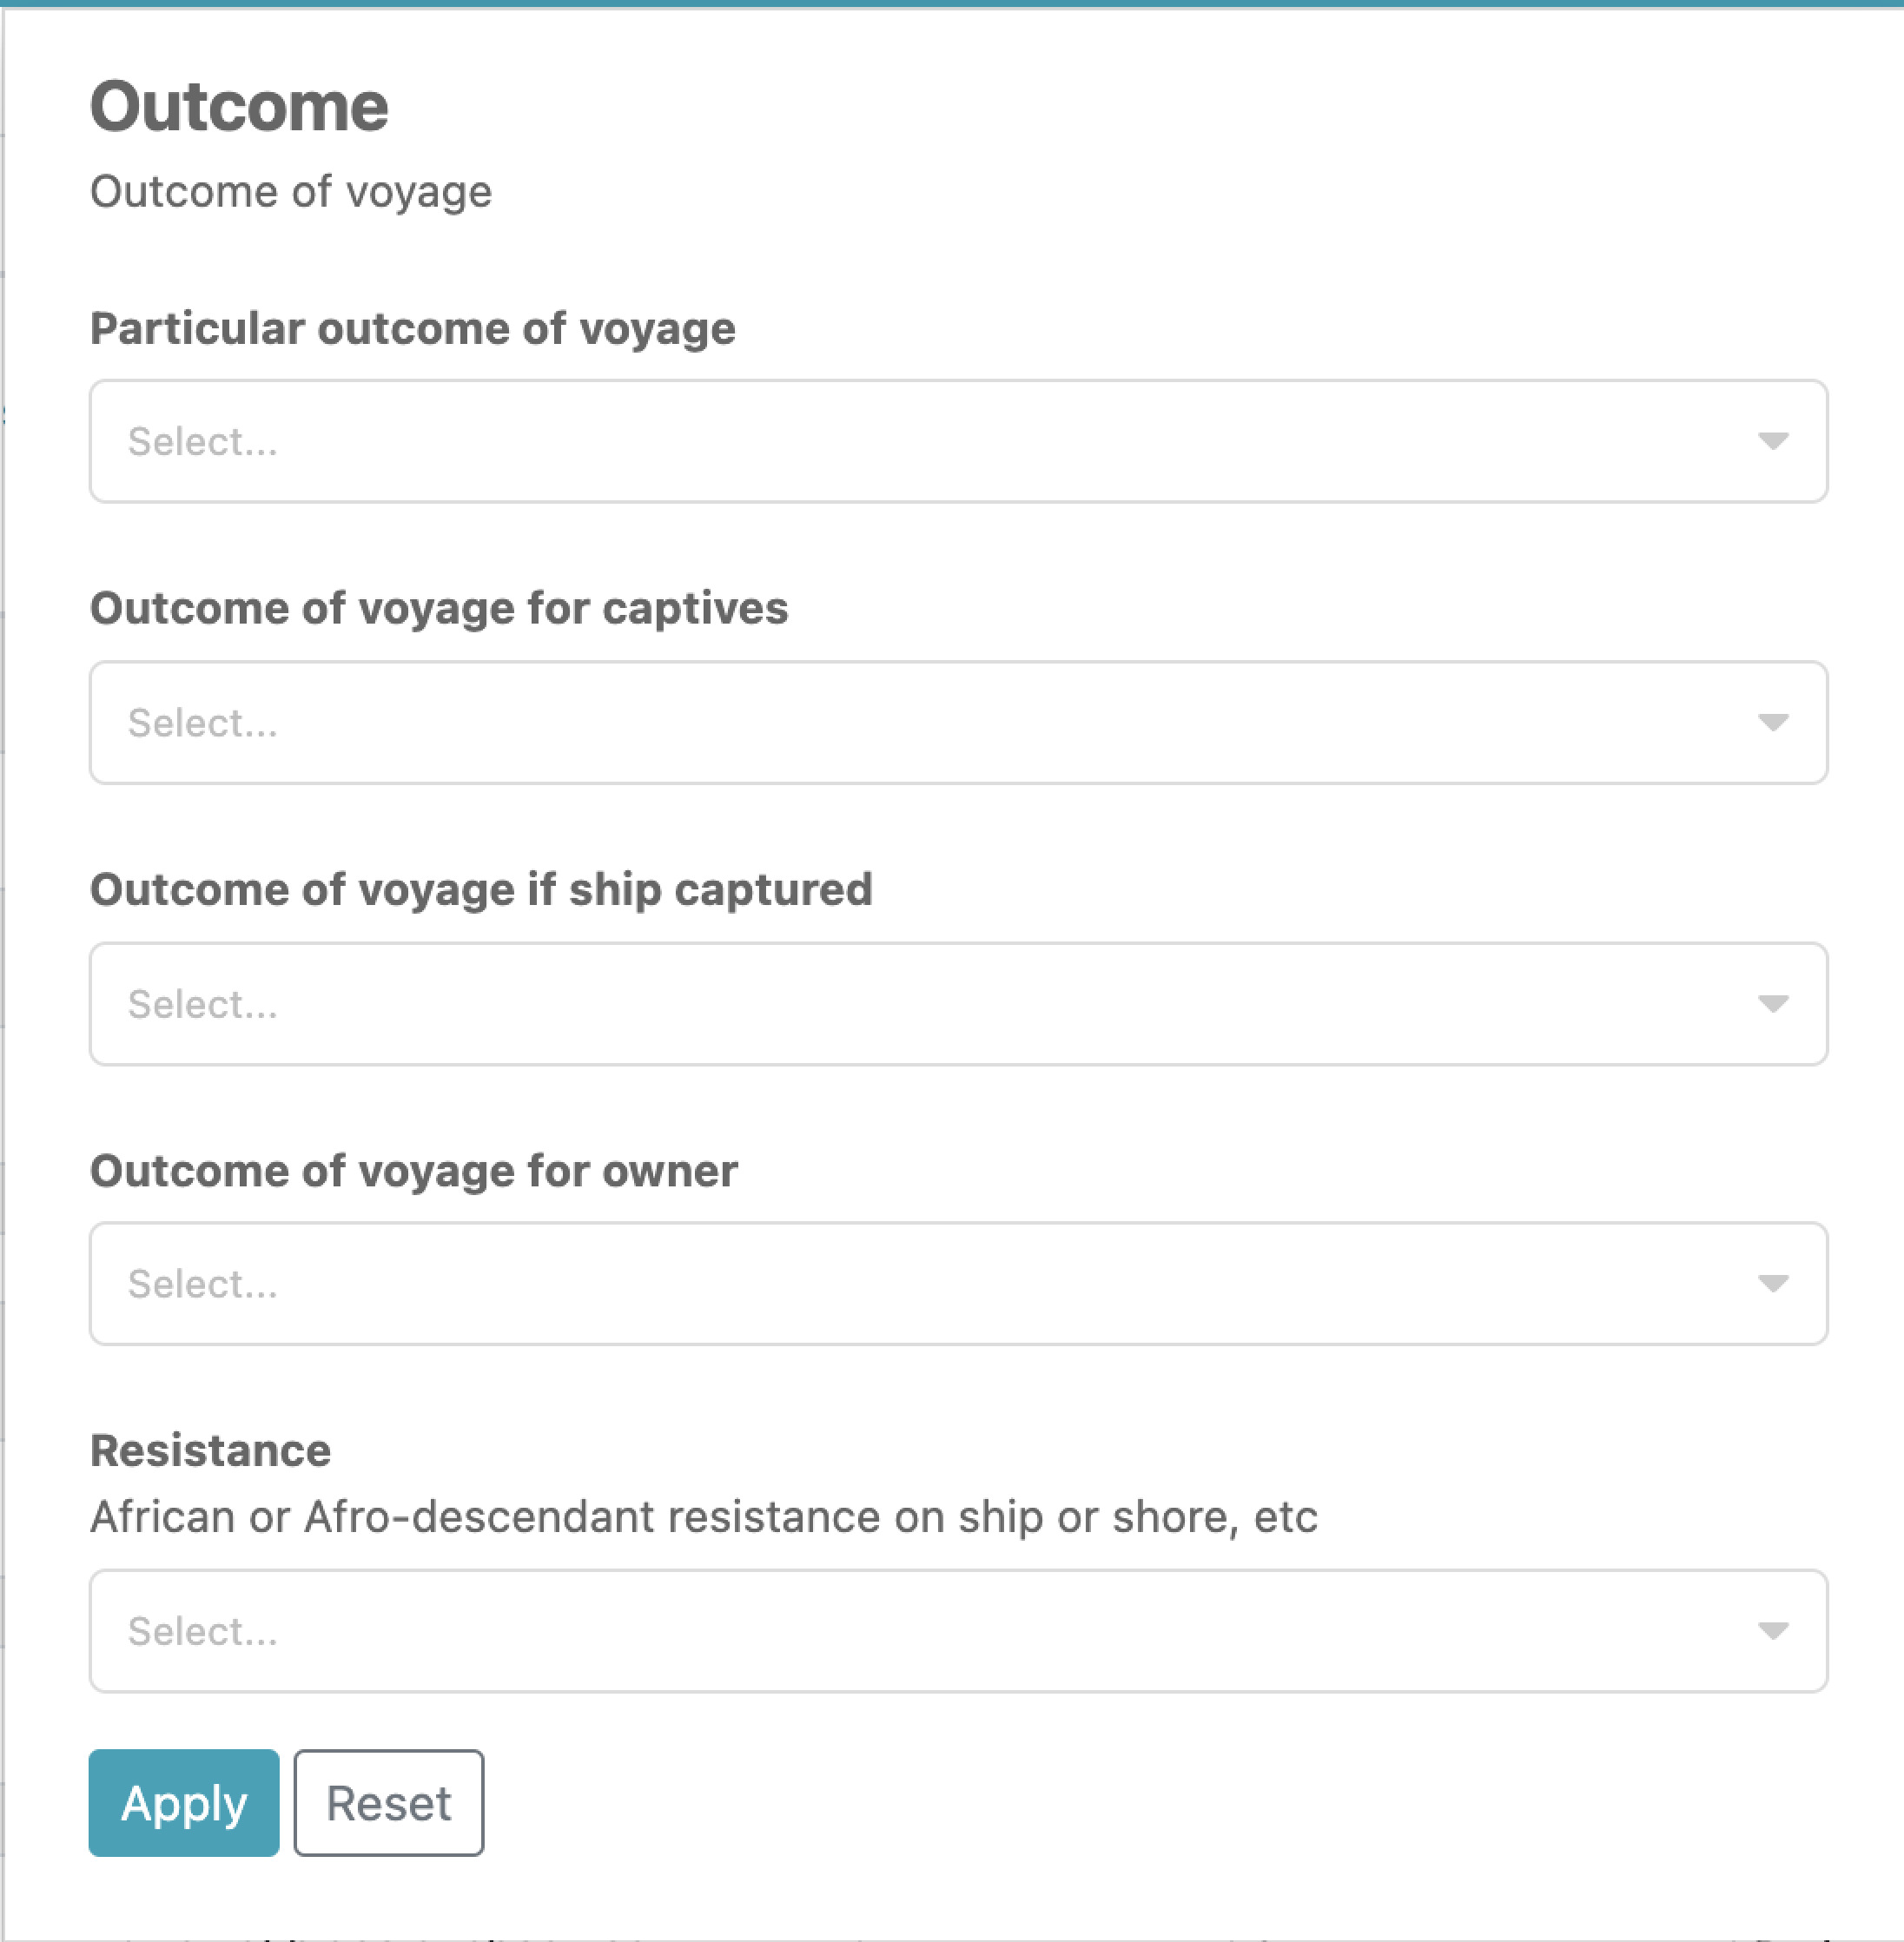Click arrow icon in Outcome for captives dropdown
The width and height of the screenshot is (1904, 1942).
pyautogui.click(x=1772, y=722)
